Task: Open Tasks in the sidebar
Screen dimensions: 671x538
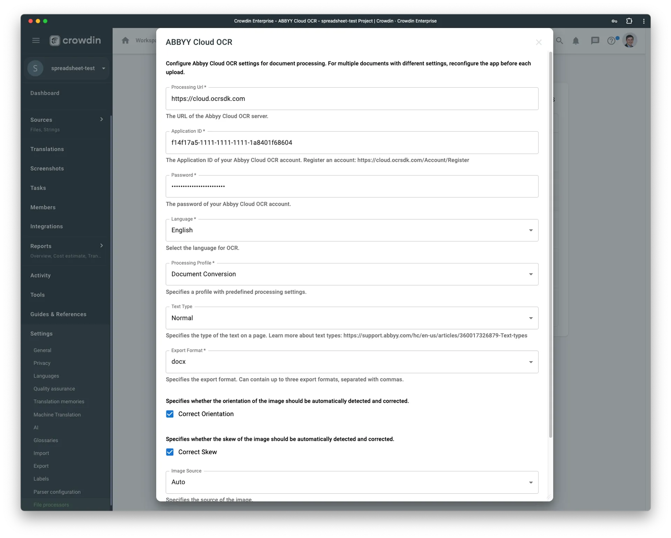Action: tap(38, 188)
